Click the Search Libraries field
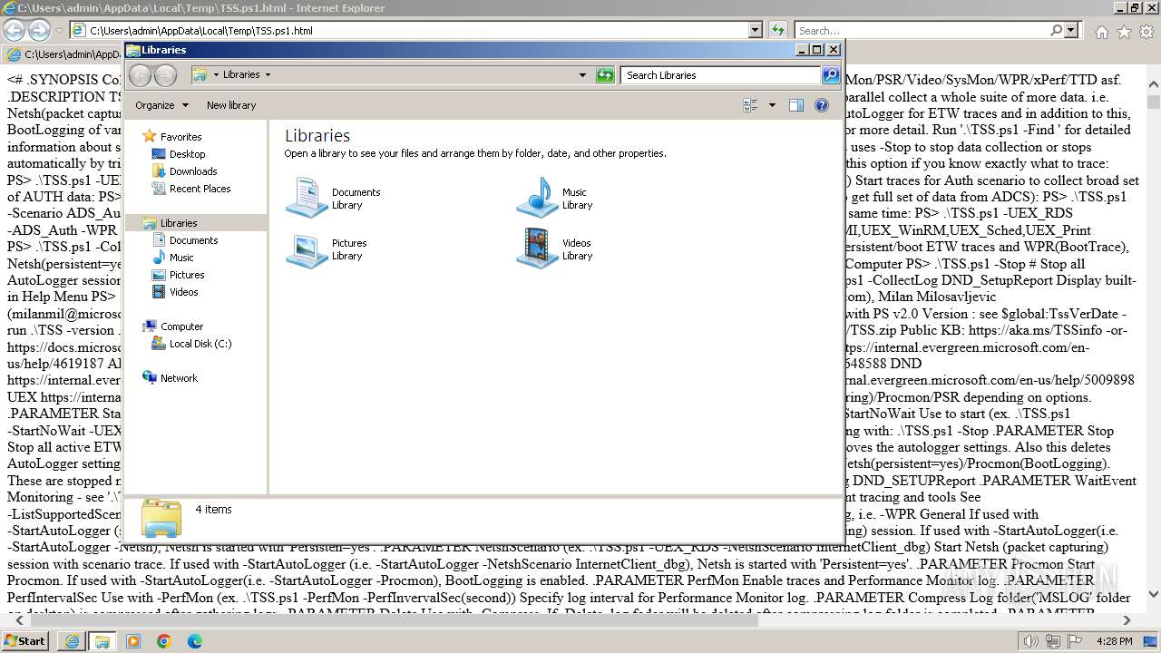This screenshot has height=653, width=1161. 721,75
